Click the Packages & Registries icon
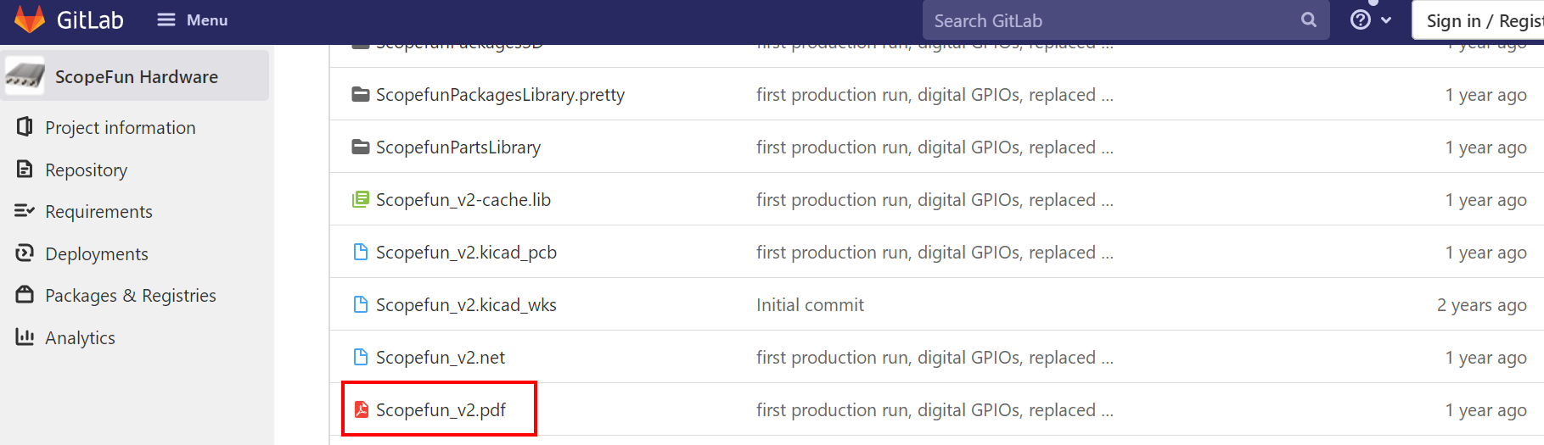The image size is (1544, 445). (x=25, y=295)
